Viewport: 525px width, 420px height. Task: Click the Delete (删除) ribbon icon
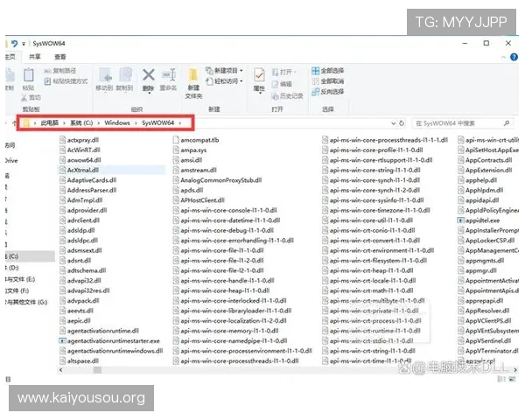(x=149, y=75)
